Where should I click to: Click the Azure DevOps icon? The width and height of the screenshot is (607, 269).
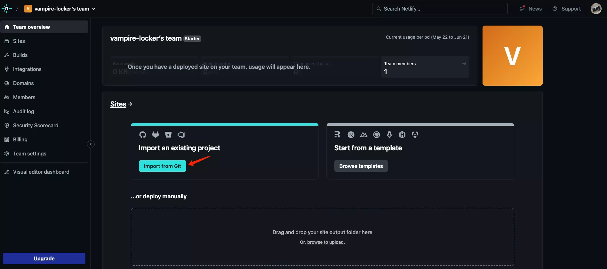point(181,135)
